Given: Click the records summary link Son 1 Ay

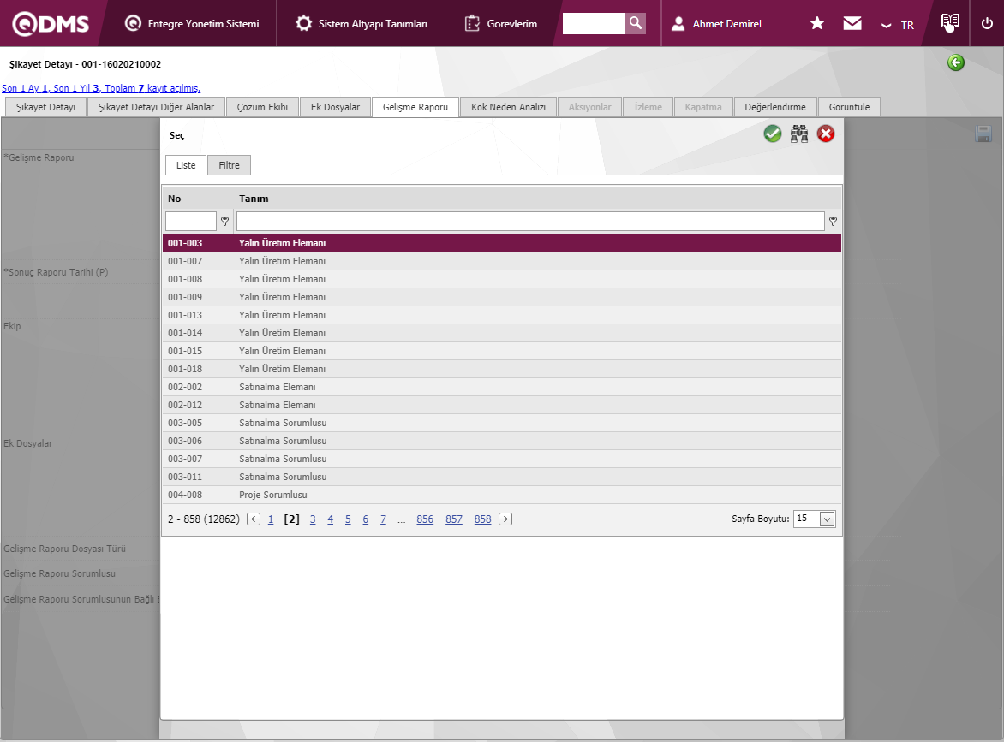Looking at the screenshot, I should point(101,88).
